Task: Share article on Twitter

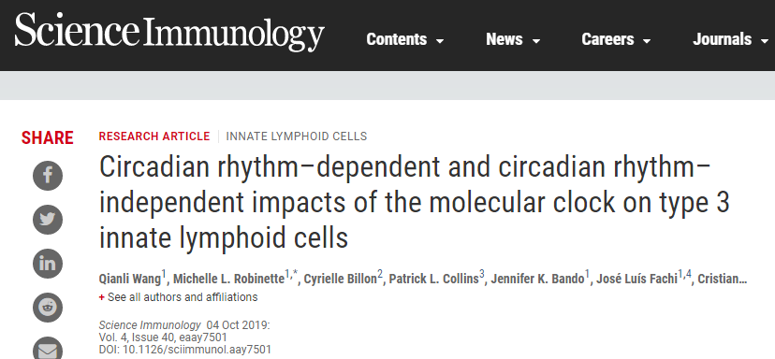Action: pyautogui.click(x=48, y=220)
